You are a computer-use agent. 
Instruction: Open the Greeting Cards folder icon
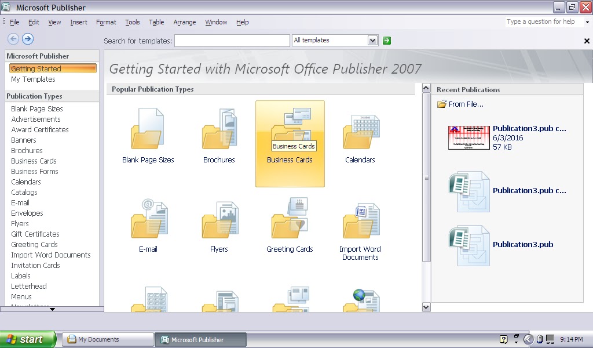[290, 217]
